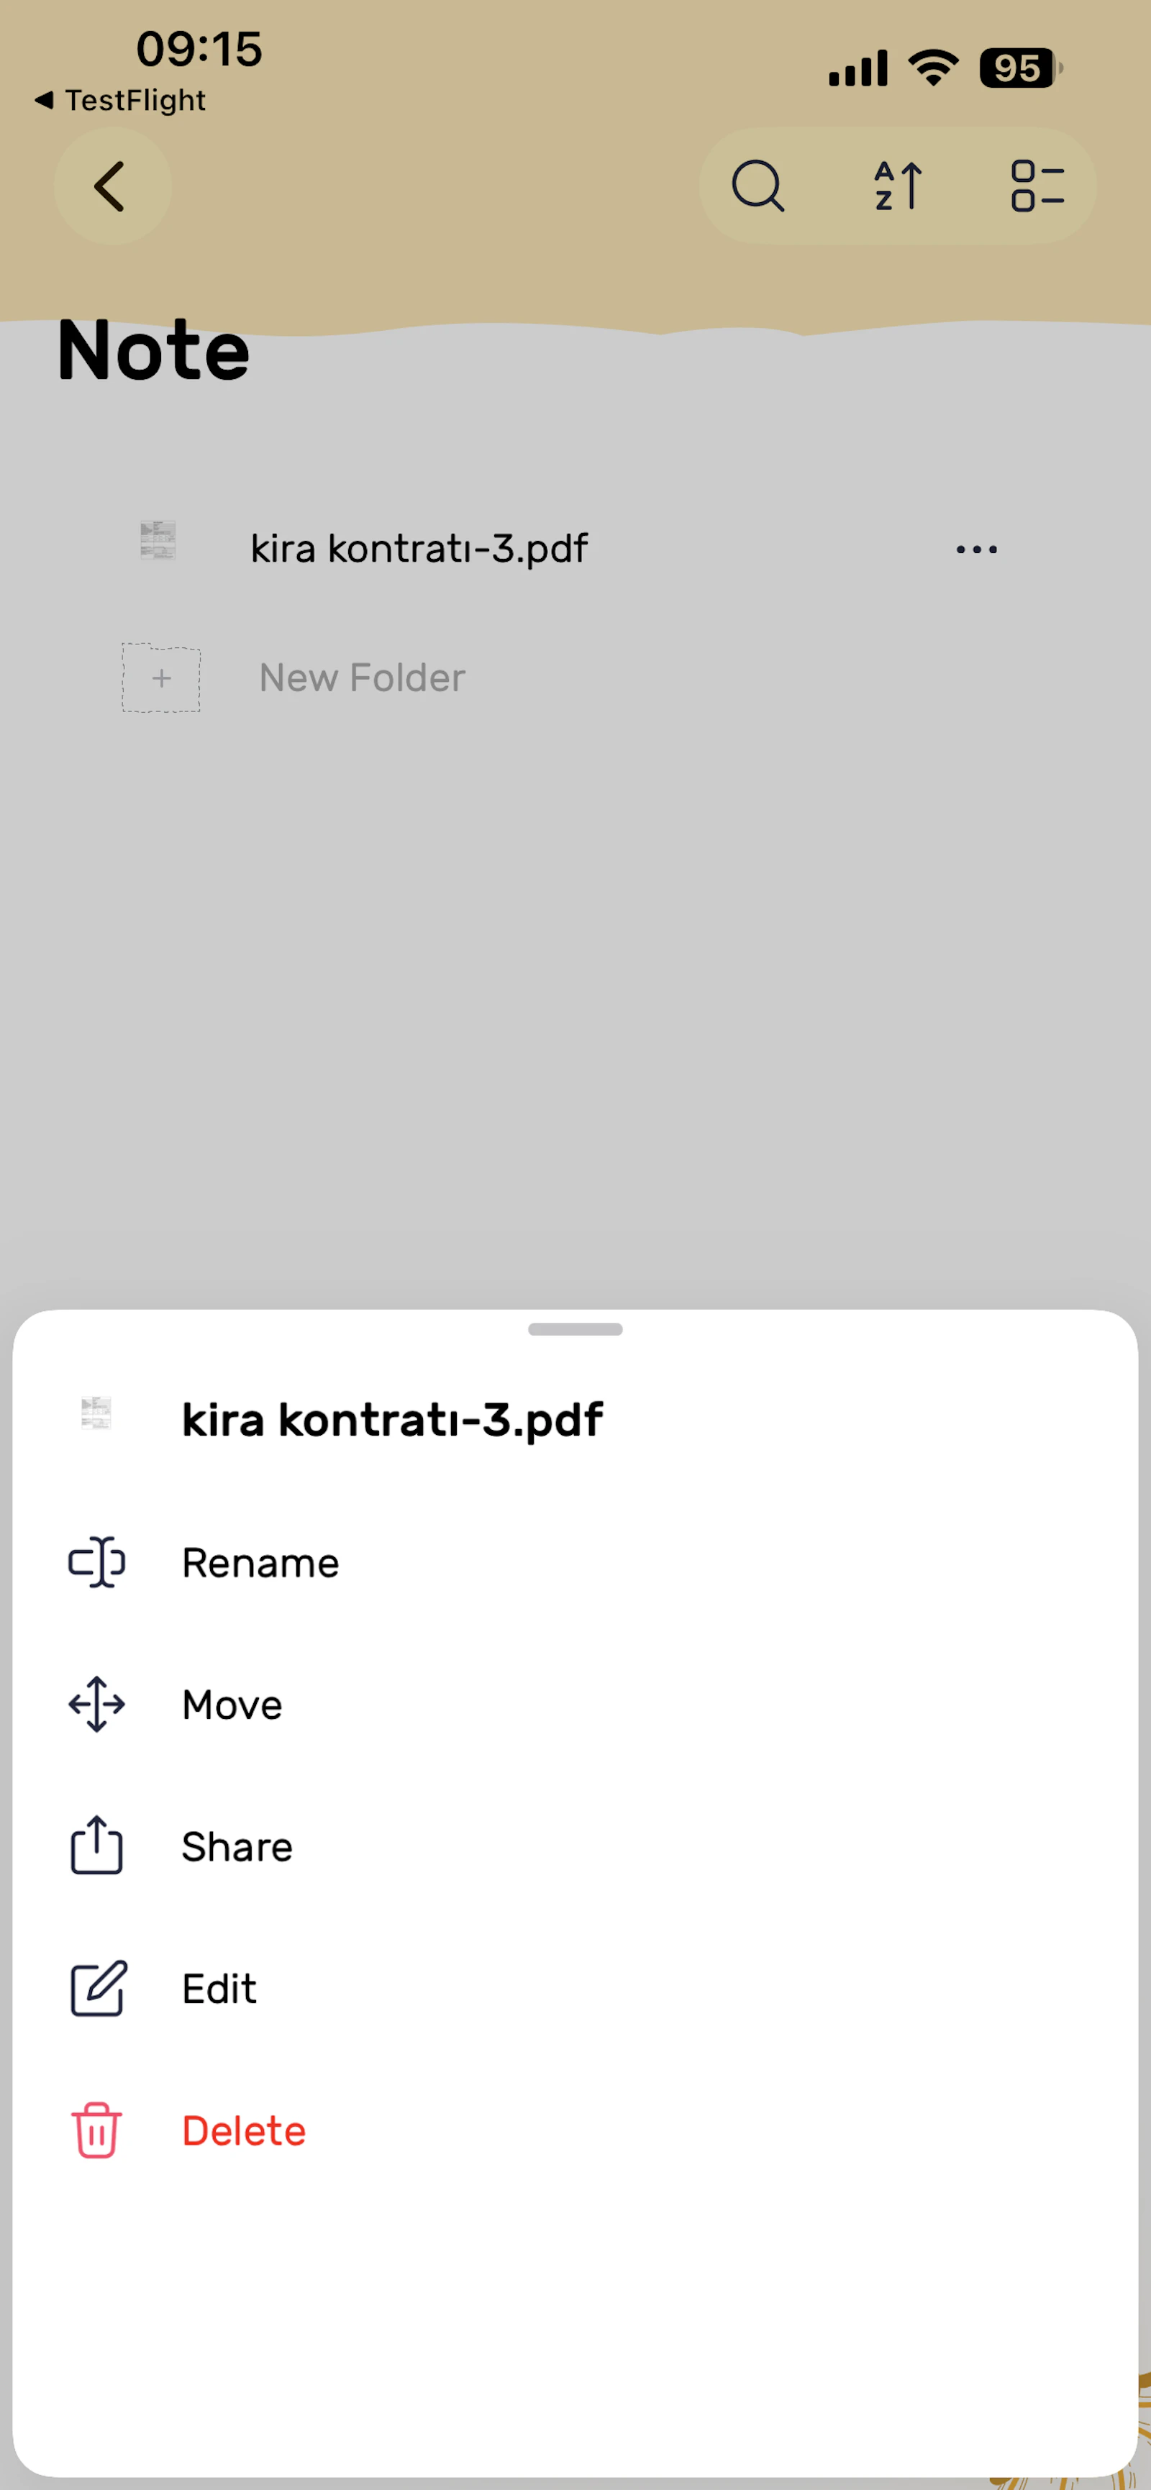
Task: Tap the PDF thumbnail in the bottom sheet header
Action: pyautogui.click(x=96, y=1413)
